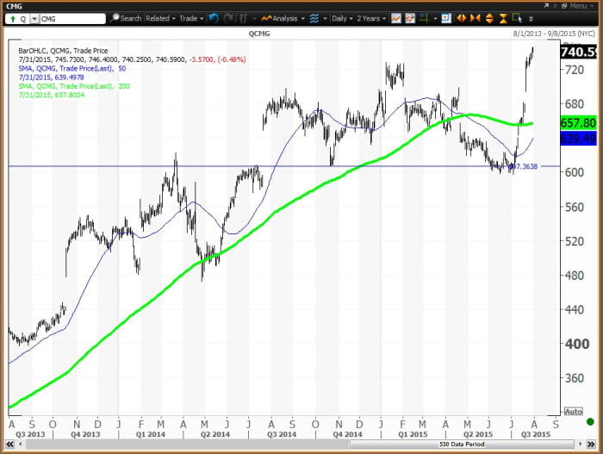Click the compress horizontally arrows icon
603x454 pixels.
click(476, 18)
